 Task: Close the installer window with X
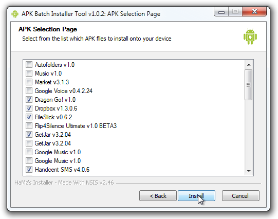click(254, 12)
